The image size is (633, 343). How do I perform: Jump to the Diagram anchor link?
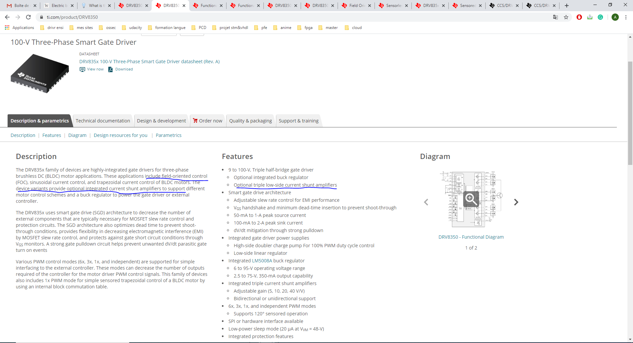[x=77, y=135]
